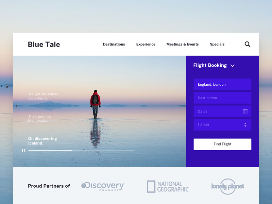
Task: Adjust passenger count with stepper arrows
Action: 245,125
